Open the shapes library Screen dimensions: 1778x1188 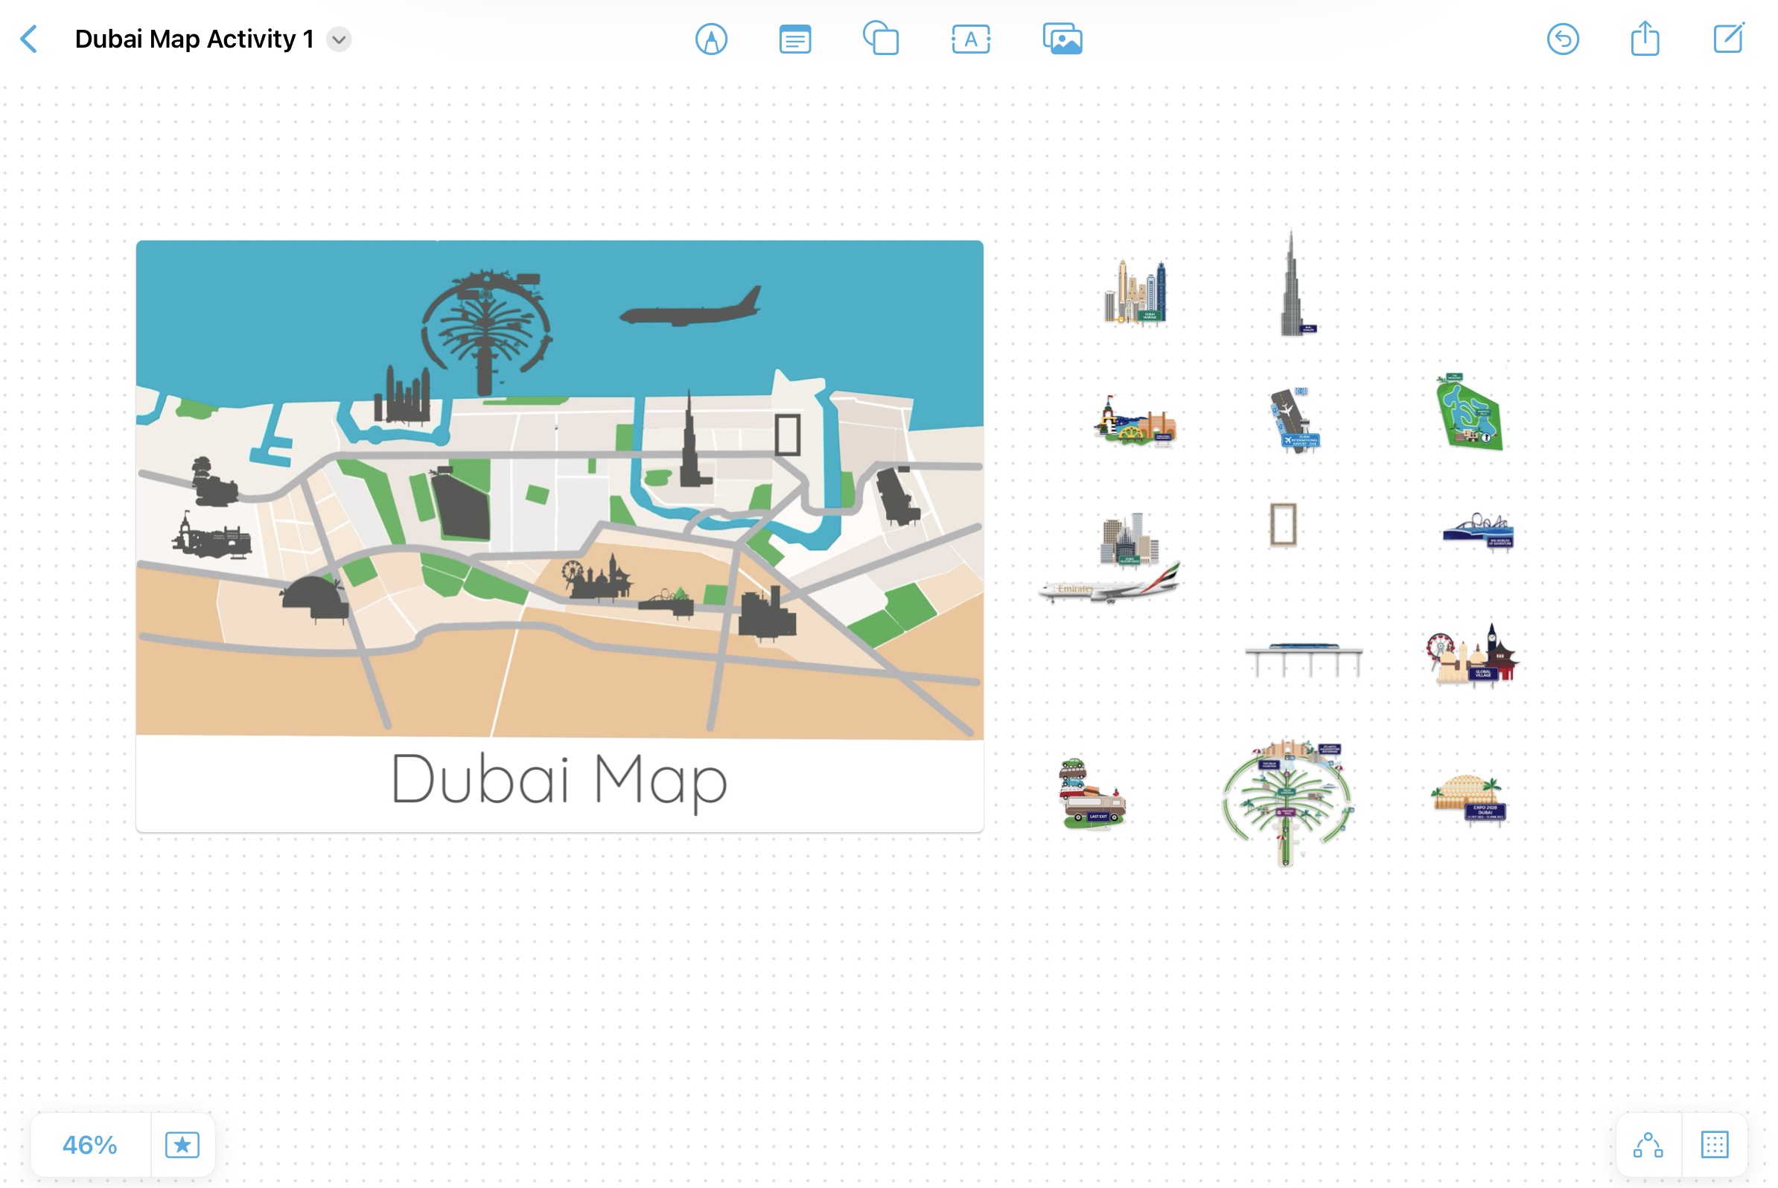tap(881, 39)
